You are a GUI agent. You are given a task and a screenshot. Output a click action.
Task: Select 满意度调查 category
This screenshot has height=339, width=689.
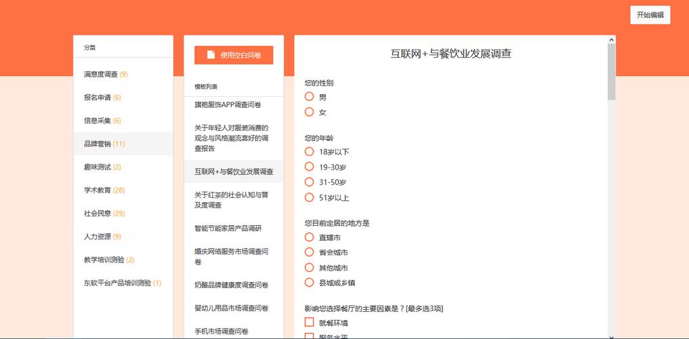click(123, 75)
